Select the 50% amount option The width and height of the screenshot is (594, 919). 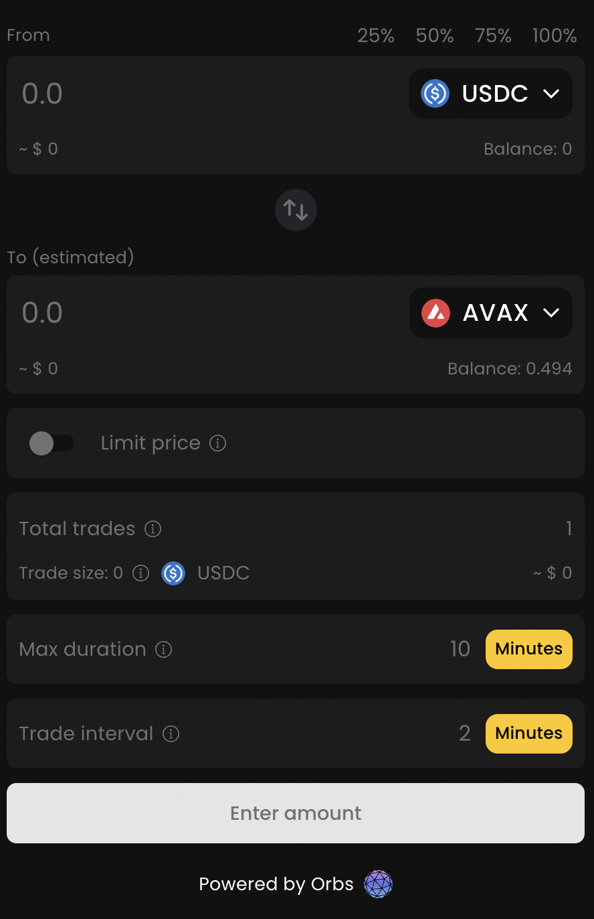(x=435, y=36)
